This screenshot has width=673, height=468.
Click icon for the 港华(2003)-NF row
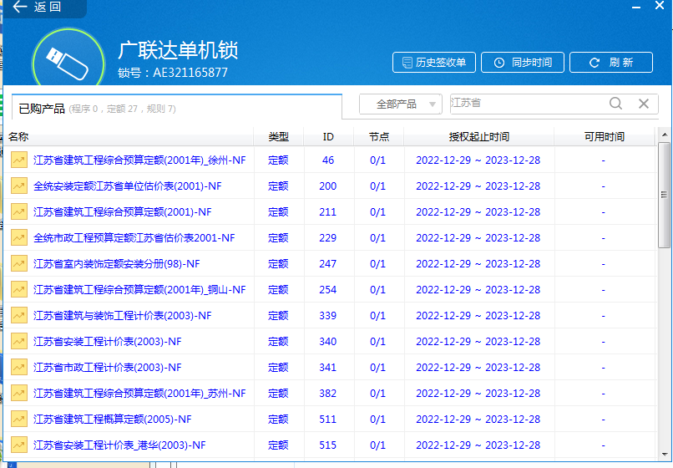(x=19, y=445)
